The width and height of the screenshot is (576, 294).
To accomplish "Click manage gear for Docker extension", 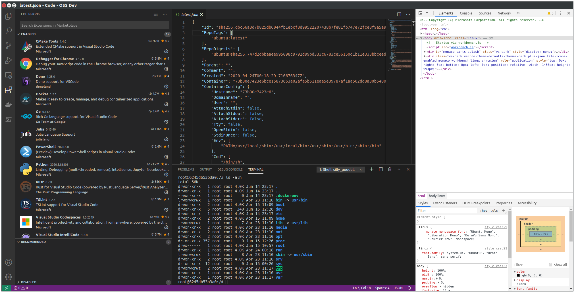I will coord(166,104).
